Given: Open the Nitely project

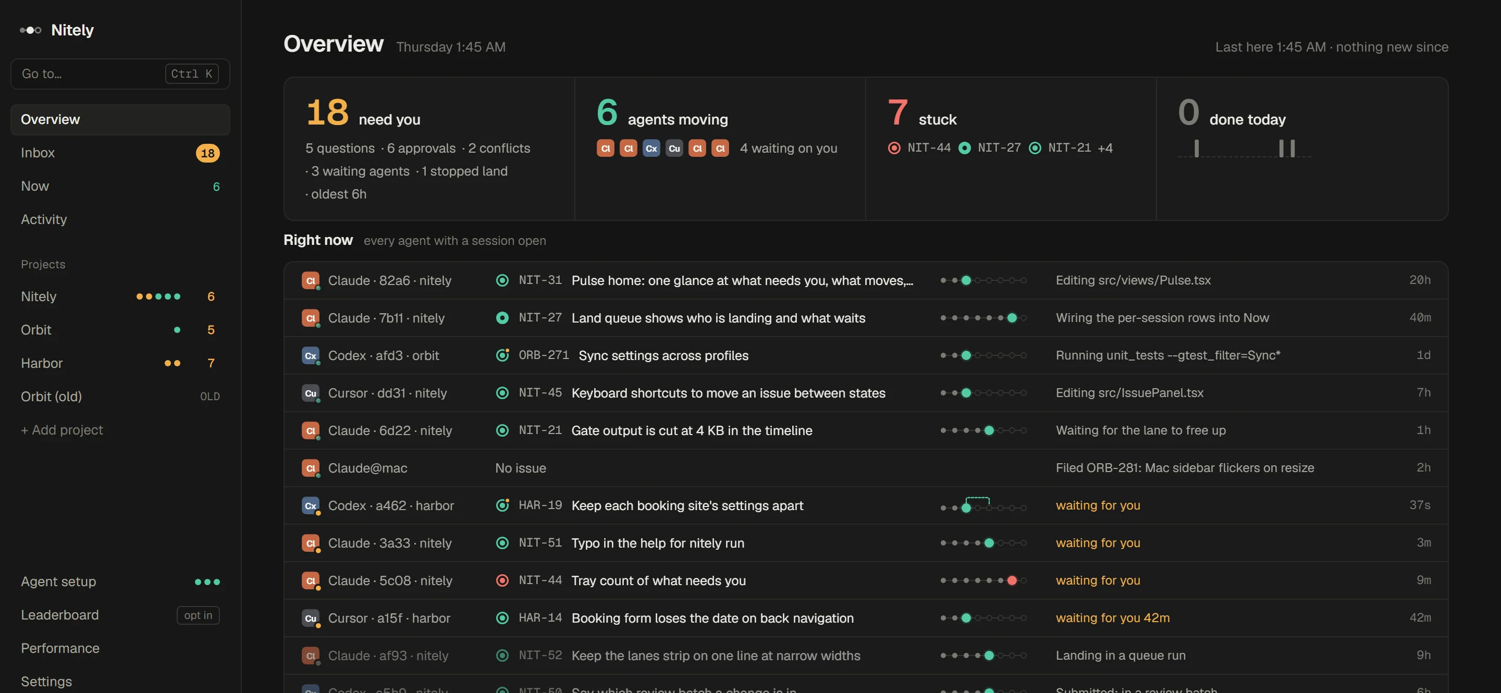Looking at the screenshot, I should pyautogui.click(x=120, y=296).
